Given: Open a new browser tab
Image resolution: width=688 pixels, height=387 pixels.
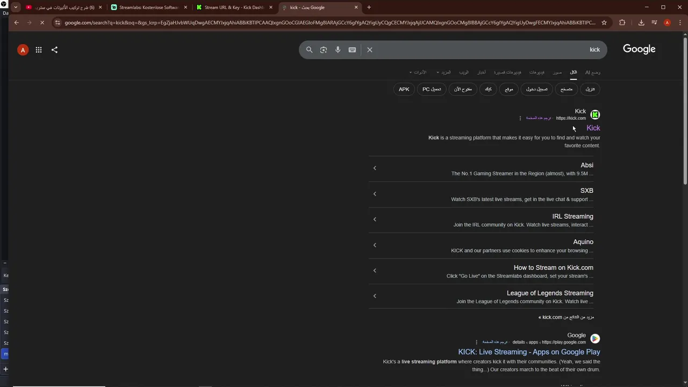Looking at the screenshot, I should pyautogui.click(x=369, y=8).
